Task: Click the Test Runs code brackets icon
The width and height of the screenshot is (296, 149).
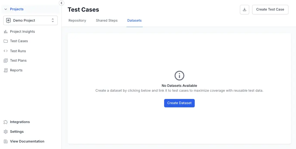Action: coord(5,51)
